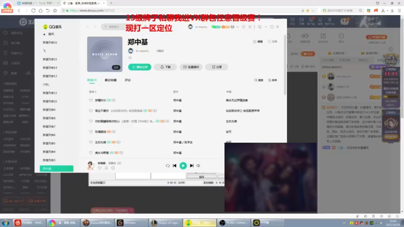Click the 下载 download button
This screenshot has height=227, width=404.
coord(166,67)
